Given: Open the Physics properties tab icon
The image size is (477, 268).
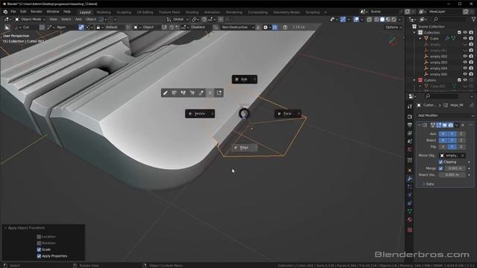Looking at the screenshot, I should click(x=410, y=195).
